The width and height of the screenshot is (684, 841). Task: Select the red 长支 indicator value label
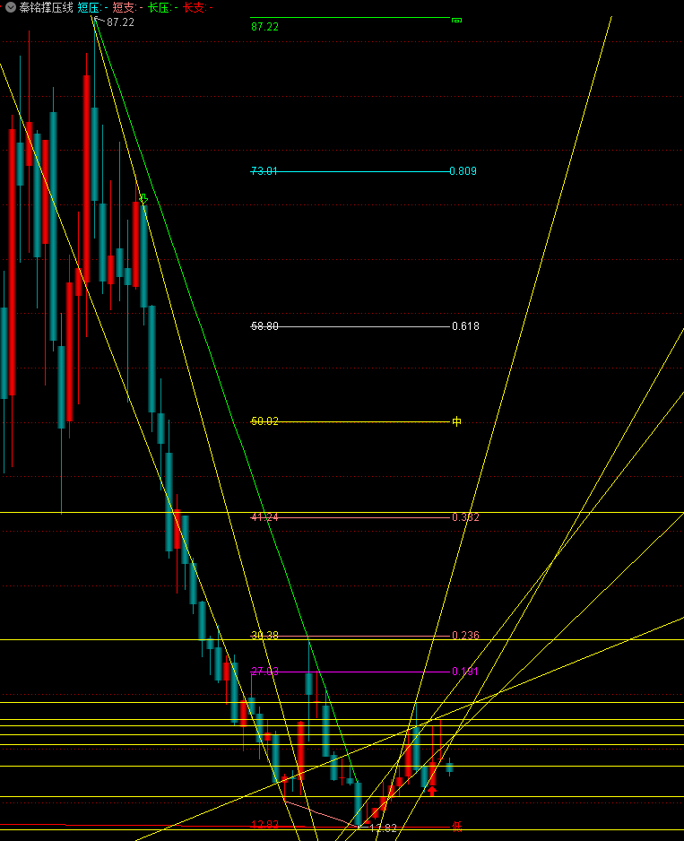coord(198,7)
